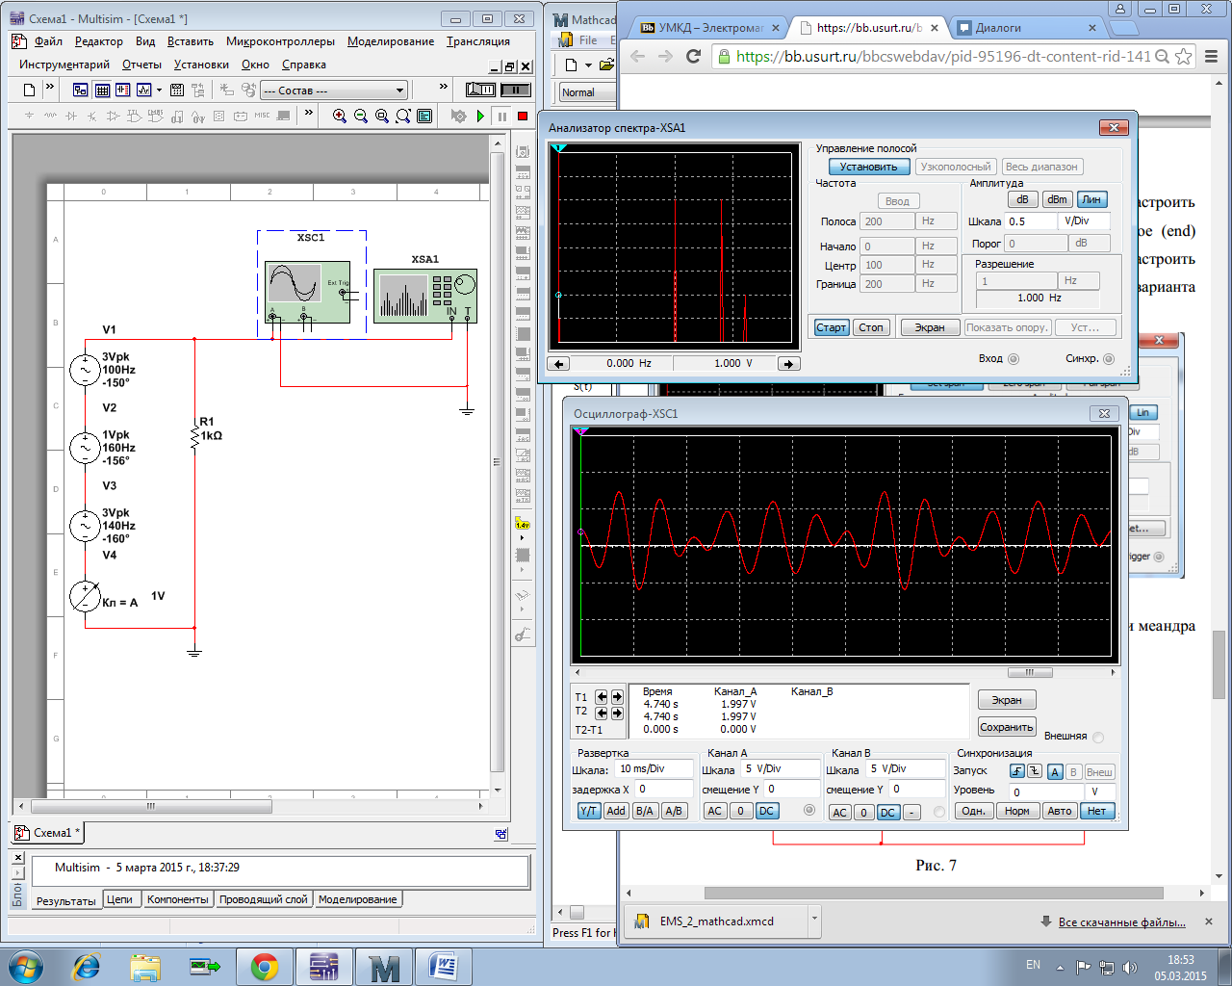Open Все скачанные файлы link
This screenshot has height=986, width=1232.
click(x=1121, y=922)
